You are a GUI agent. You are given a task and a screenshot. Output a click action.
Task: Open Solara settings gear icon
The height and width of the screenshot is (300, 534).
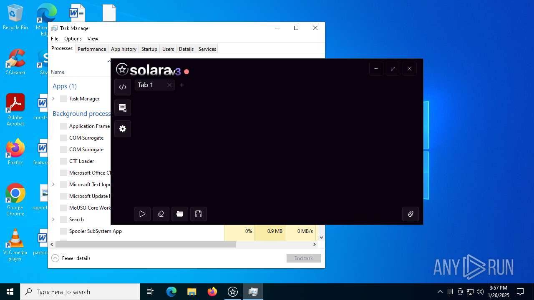pyautogui.click(x=123, y=129)
